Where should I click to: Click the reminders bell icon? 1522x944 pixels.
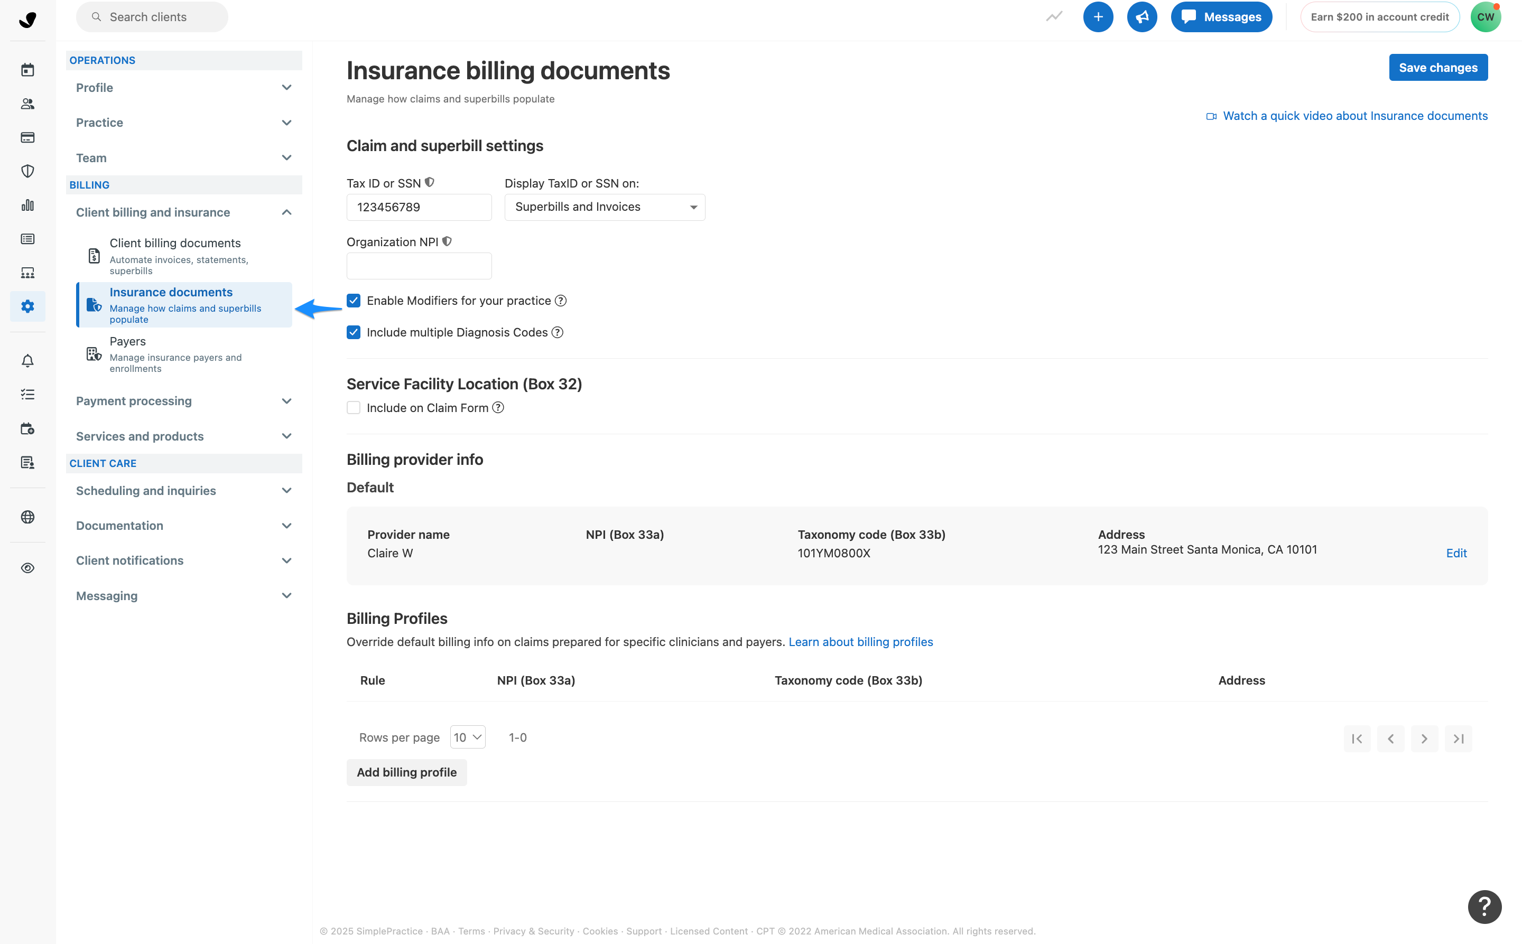(x=27, y=361)
